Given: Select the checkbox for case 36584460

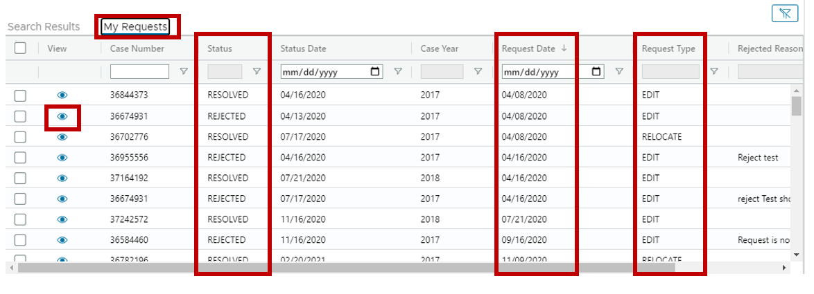Looking at the screenshot, I should [20, 240].
